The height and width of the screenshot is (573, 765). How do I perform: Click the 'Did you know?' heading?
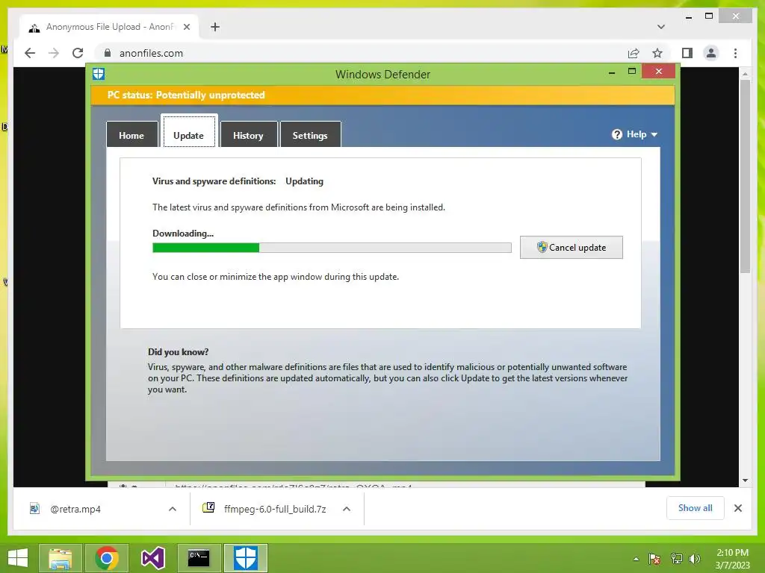pos(178,352)
